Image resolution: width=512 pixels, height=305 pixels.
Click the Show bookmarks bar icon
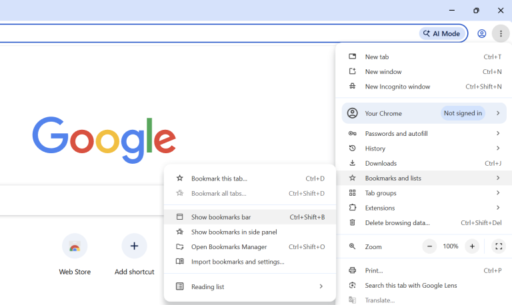(x=179, y=216)
